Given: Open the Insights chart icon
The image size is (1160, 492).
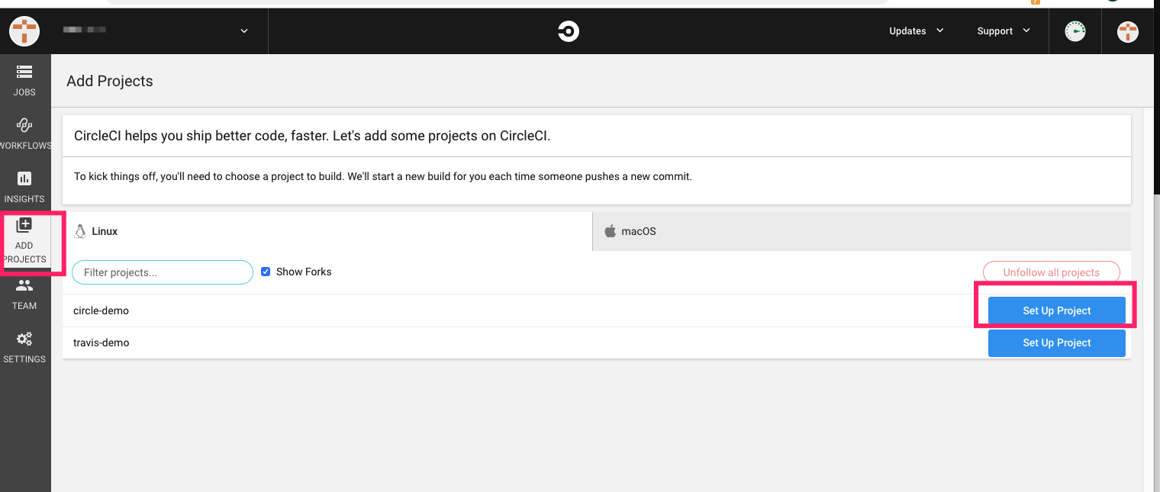Looking at the screenshot, I should point(24,178).
